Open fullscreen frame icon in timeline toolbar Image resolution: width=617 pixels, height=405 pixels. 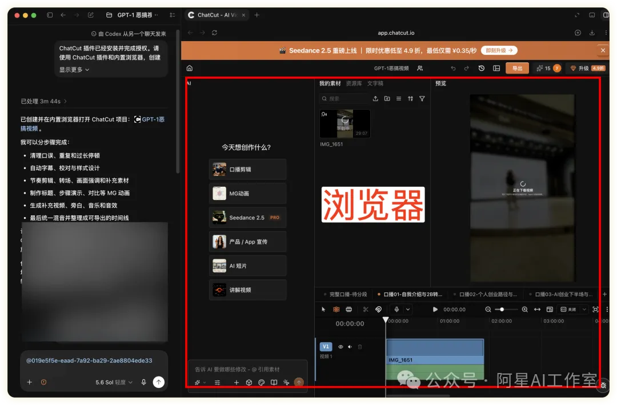(x=595, y=310)
